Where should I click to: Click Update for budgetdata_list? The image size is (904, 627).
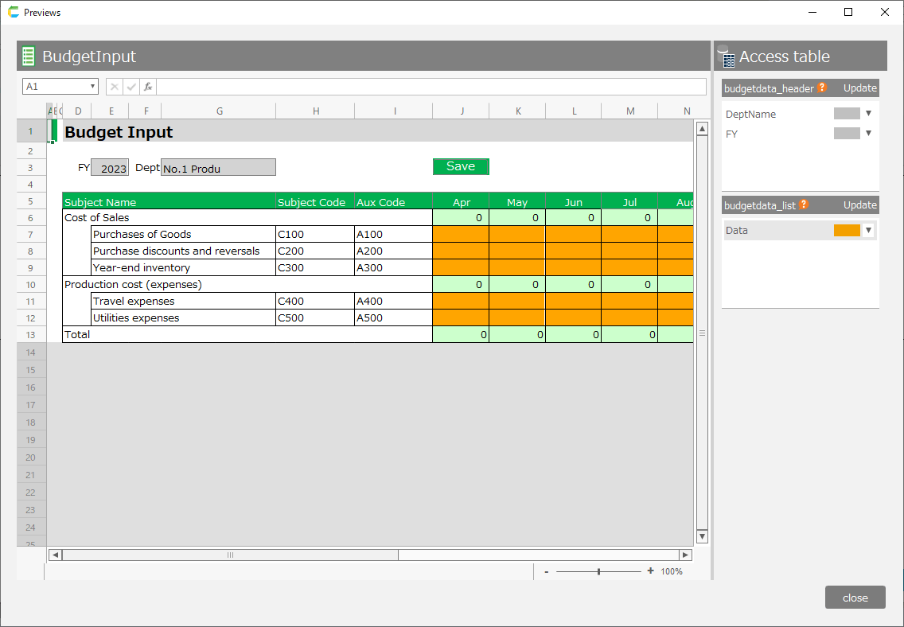click(x=859, y=205)
